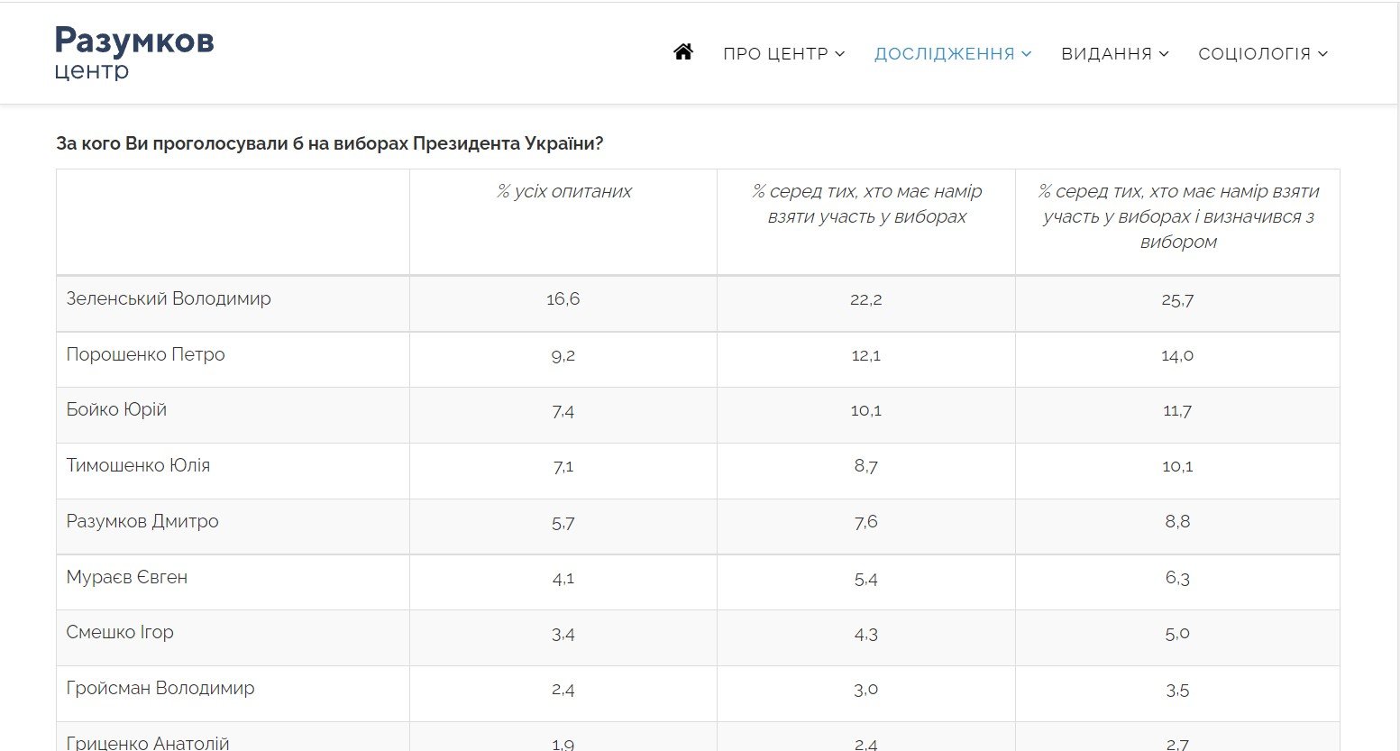Select the ВИДАННЯ navigation item
Screen dimensions: 1400x751
click(1106, 54)
